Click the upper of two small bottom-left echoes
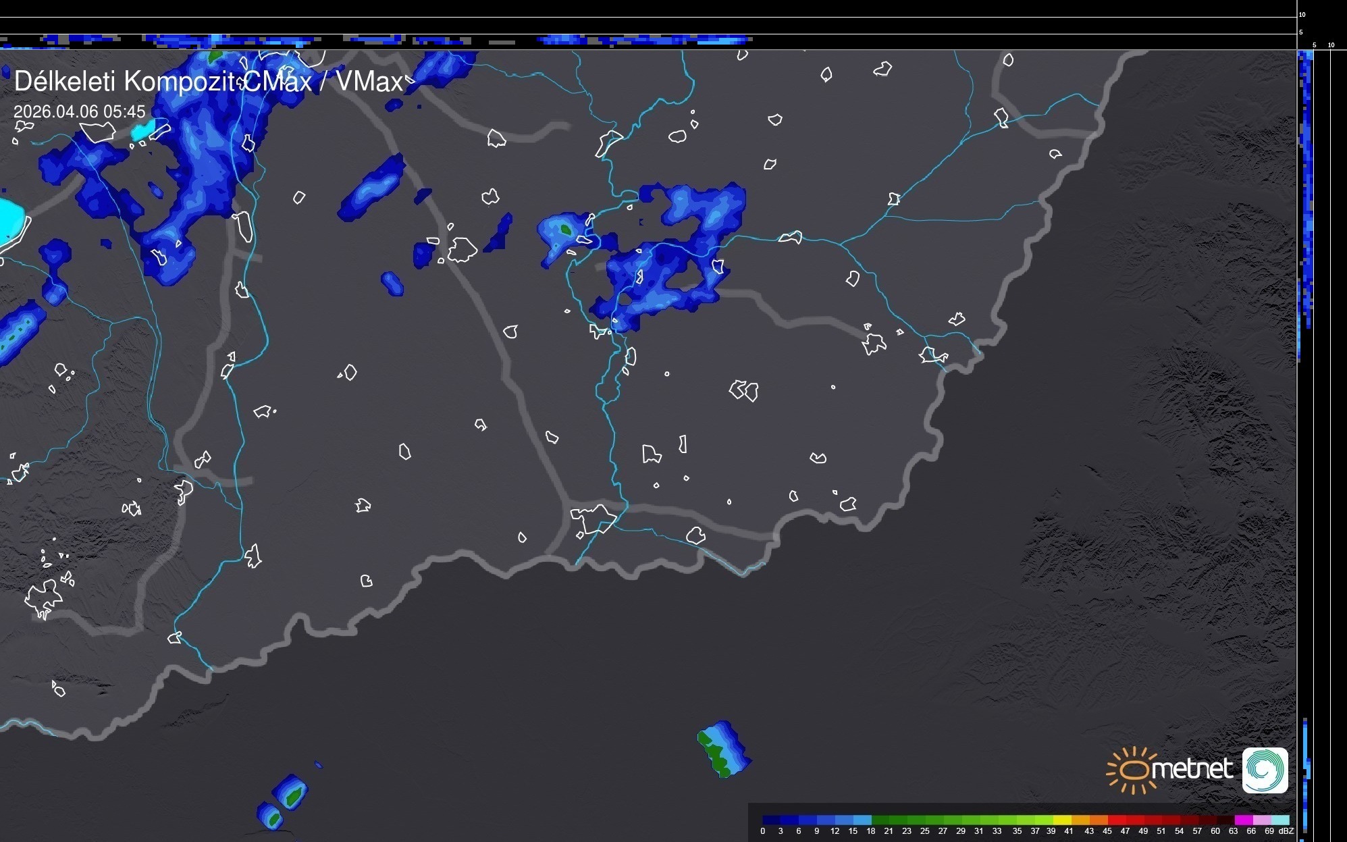1347x842 pixels. [x=290, y=792]
